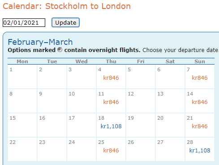Screen dimensions: 219x165
Task: Select the kr846 fare on Sunday 7
Action: click(x=200, y=78)
